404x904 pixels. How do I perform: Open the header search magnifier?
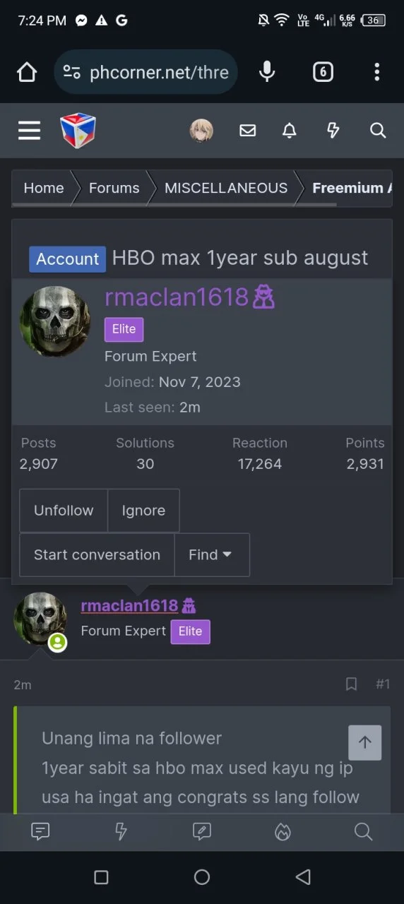378,131
